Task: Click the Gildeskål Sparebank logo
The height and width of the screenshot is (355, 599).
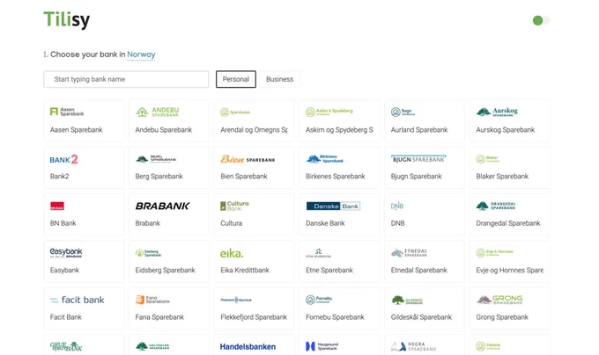Action: 407,300
